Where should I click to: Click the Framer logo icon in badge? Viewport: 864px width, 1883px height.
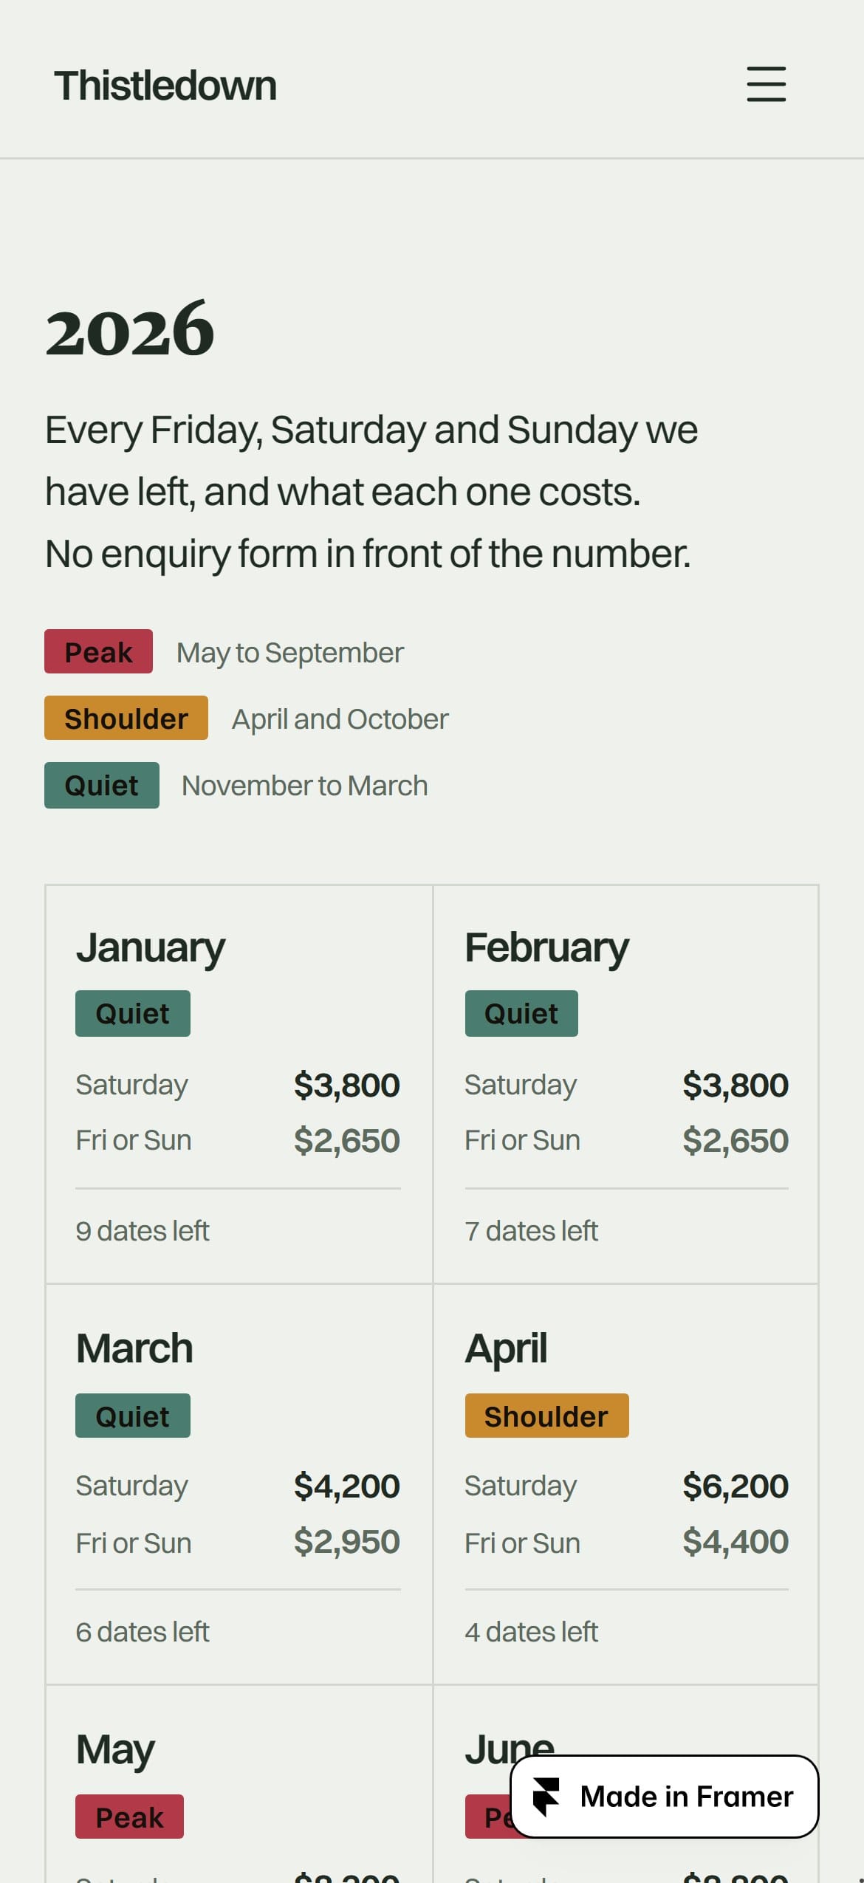coord(546,1797)
